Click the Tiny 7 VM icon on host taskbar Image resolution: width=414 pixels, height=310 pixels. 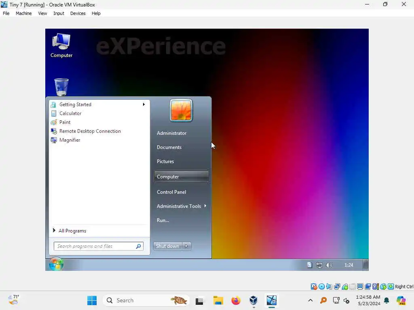click(271, 300)
